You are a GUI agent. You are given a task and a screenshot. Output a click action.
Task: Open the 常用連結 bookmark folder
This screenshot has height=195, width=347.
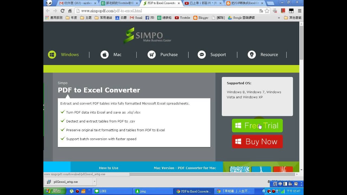103,18
